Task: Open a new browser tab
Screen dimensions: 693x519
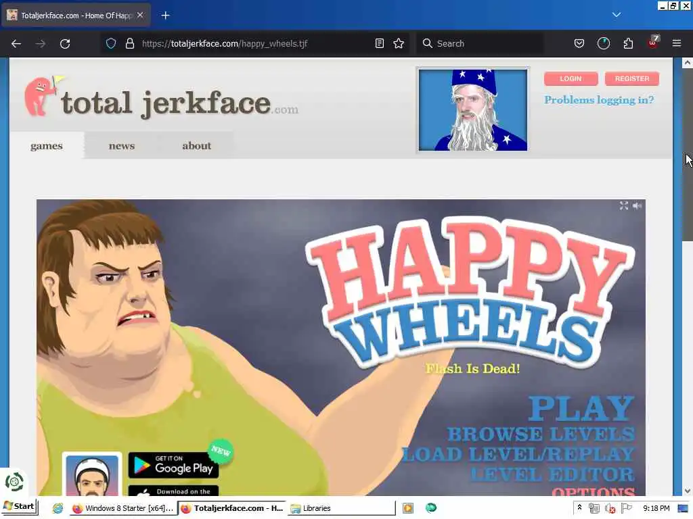Action: (165, 16)
